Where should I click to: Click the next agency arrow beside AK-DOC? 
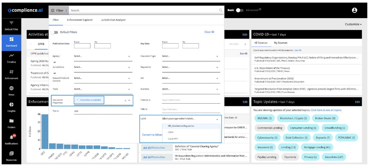tap(245, 44)
